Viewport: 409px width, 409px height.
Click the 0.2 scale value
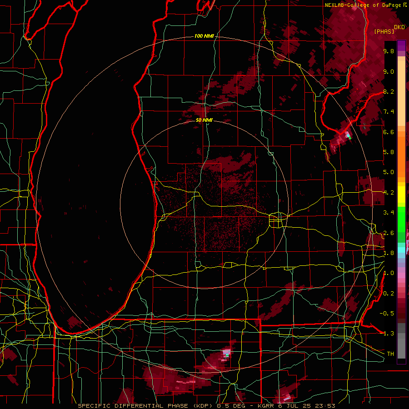click(x=389, y=294)
